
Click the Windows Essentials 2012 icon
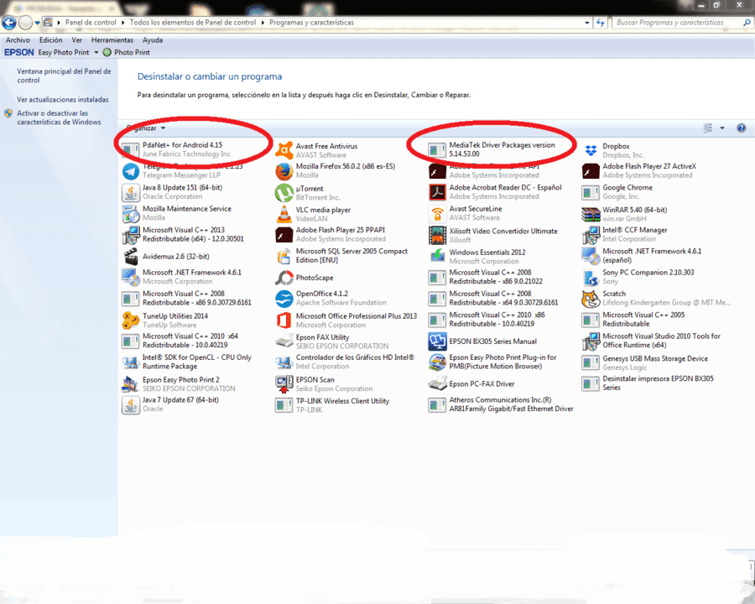(437, 256)
